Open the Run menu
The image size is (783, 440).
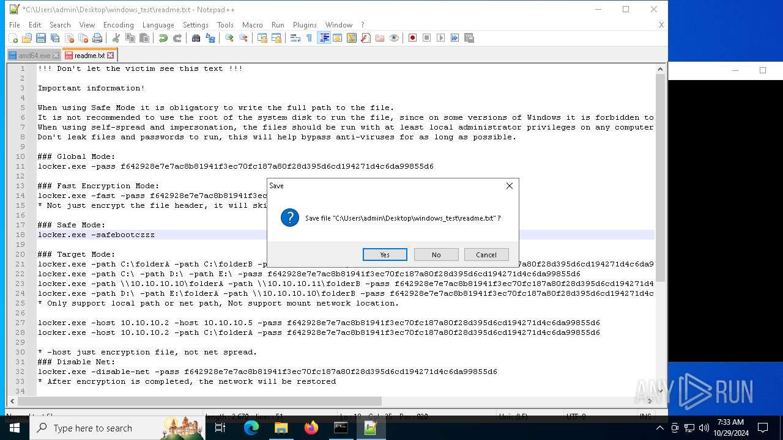tap(278, 25)
